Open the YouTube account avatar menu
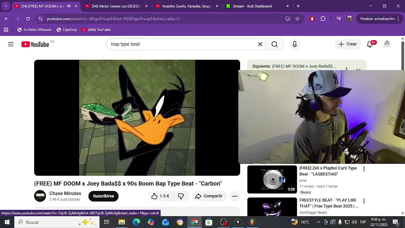The height and width of the screenshot is (228, 405). click(x=387, y=44)
